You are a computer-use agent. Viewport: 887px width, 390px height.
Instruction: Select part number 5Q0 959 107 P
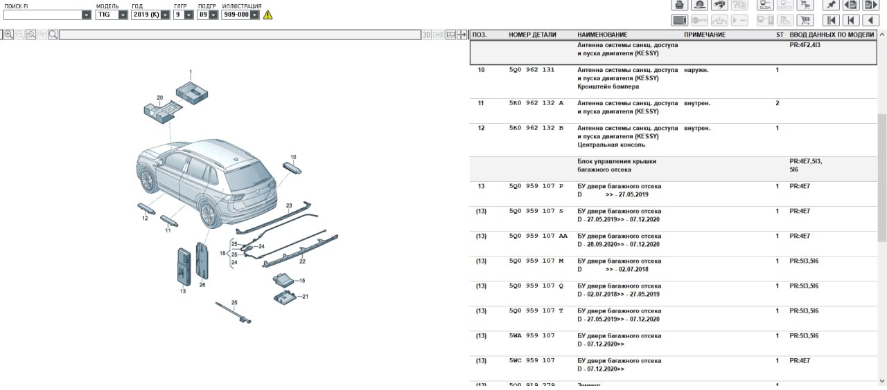pos(536,186)
